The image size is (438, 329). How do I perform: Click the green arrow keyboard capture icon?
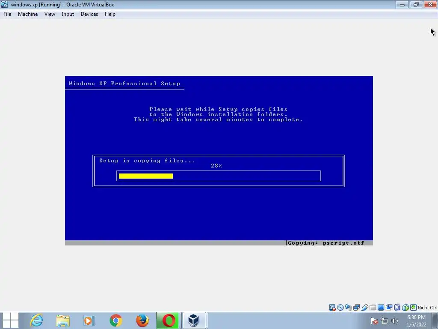[414, 308]
